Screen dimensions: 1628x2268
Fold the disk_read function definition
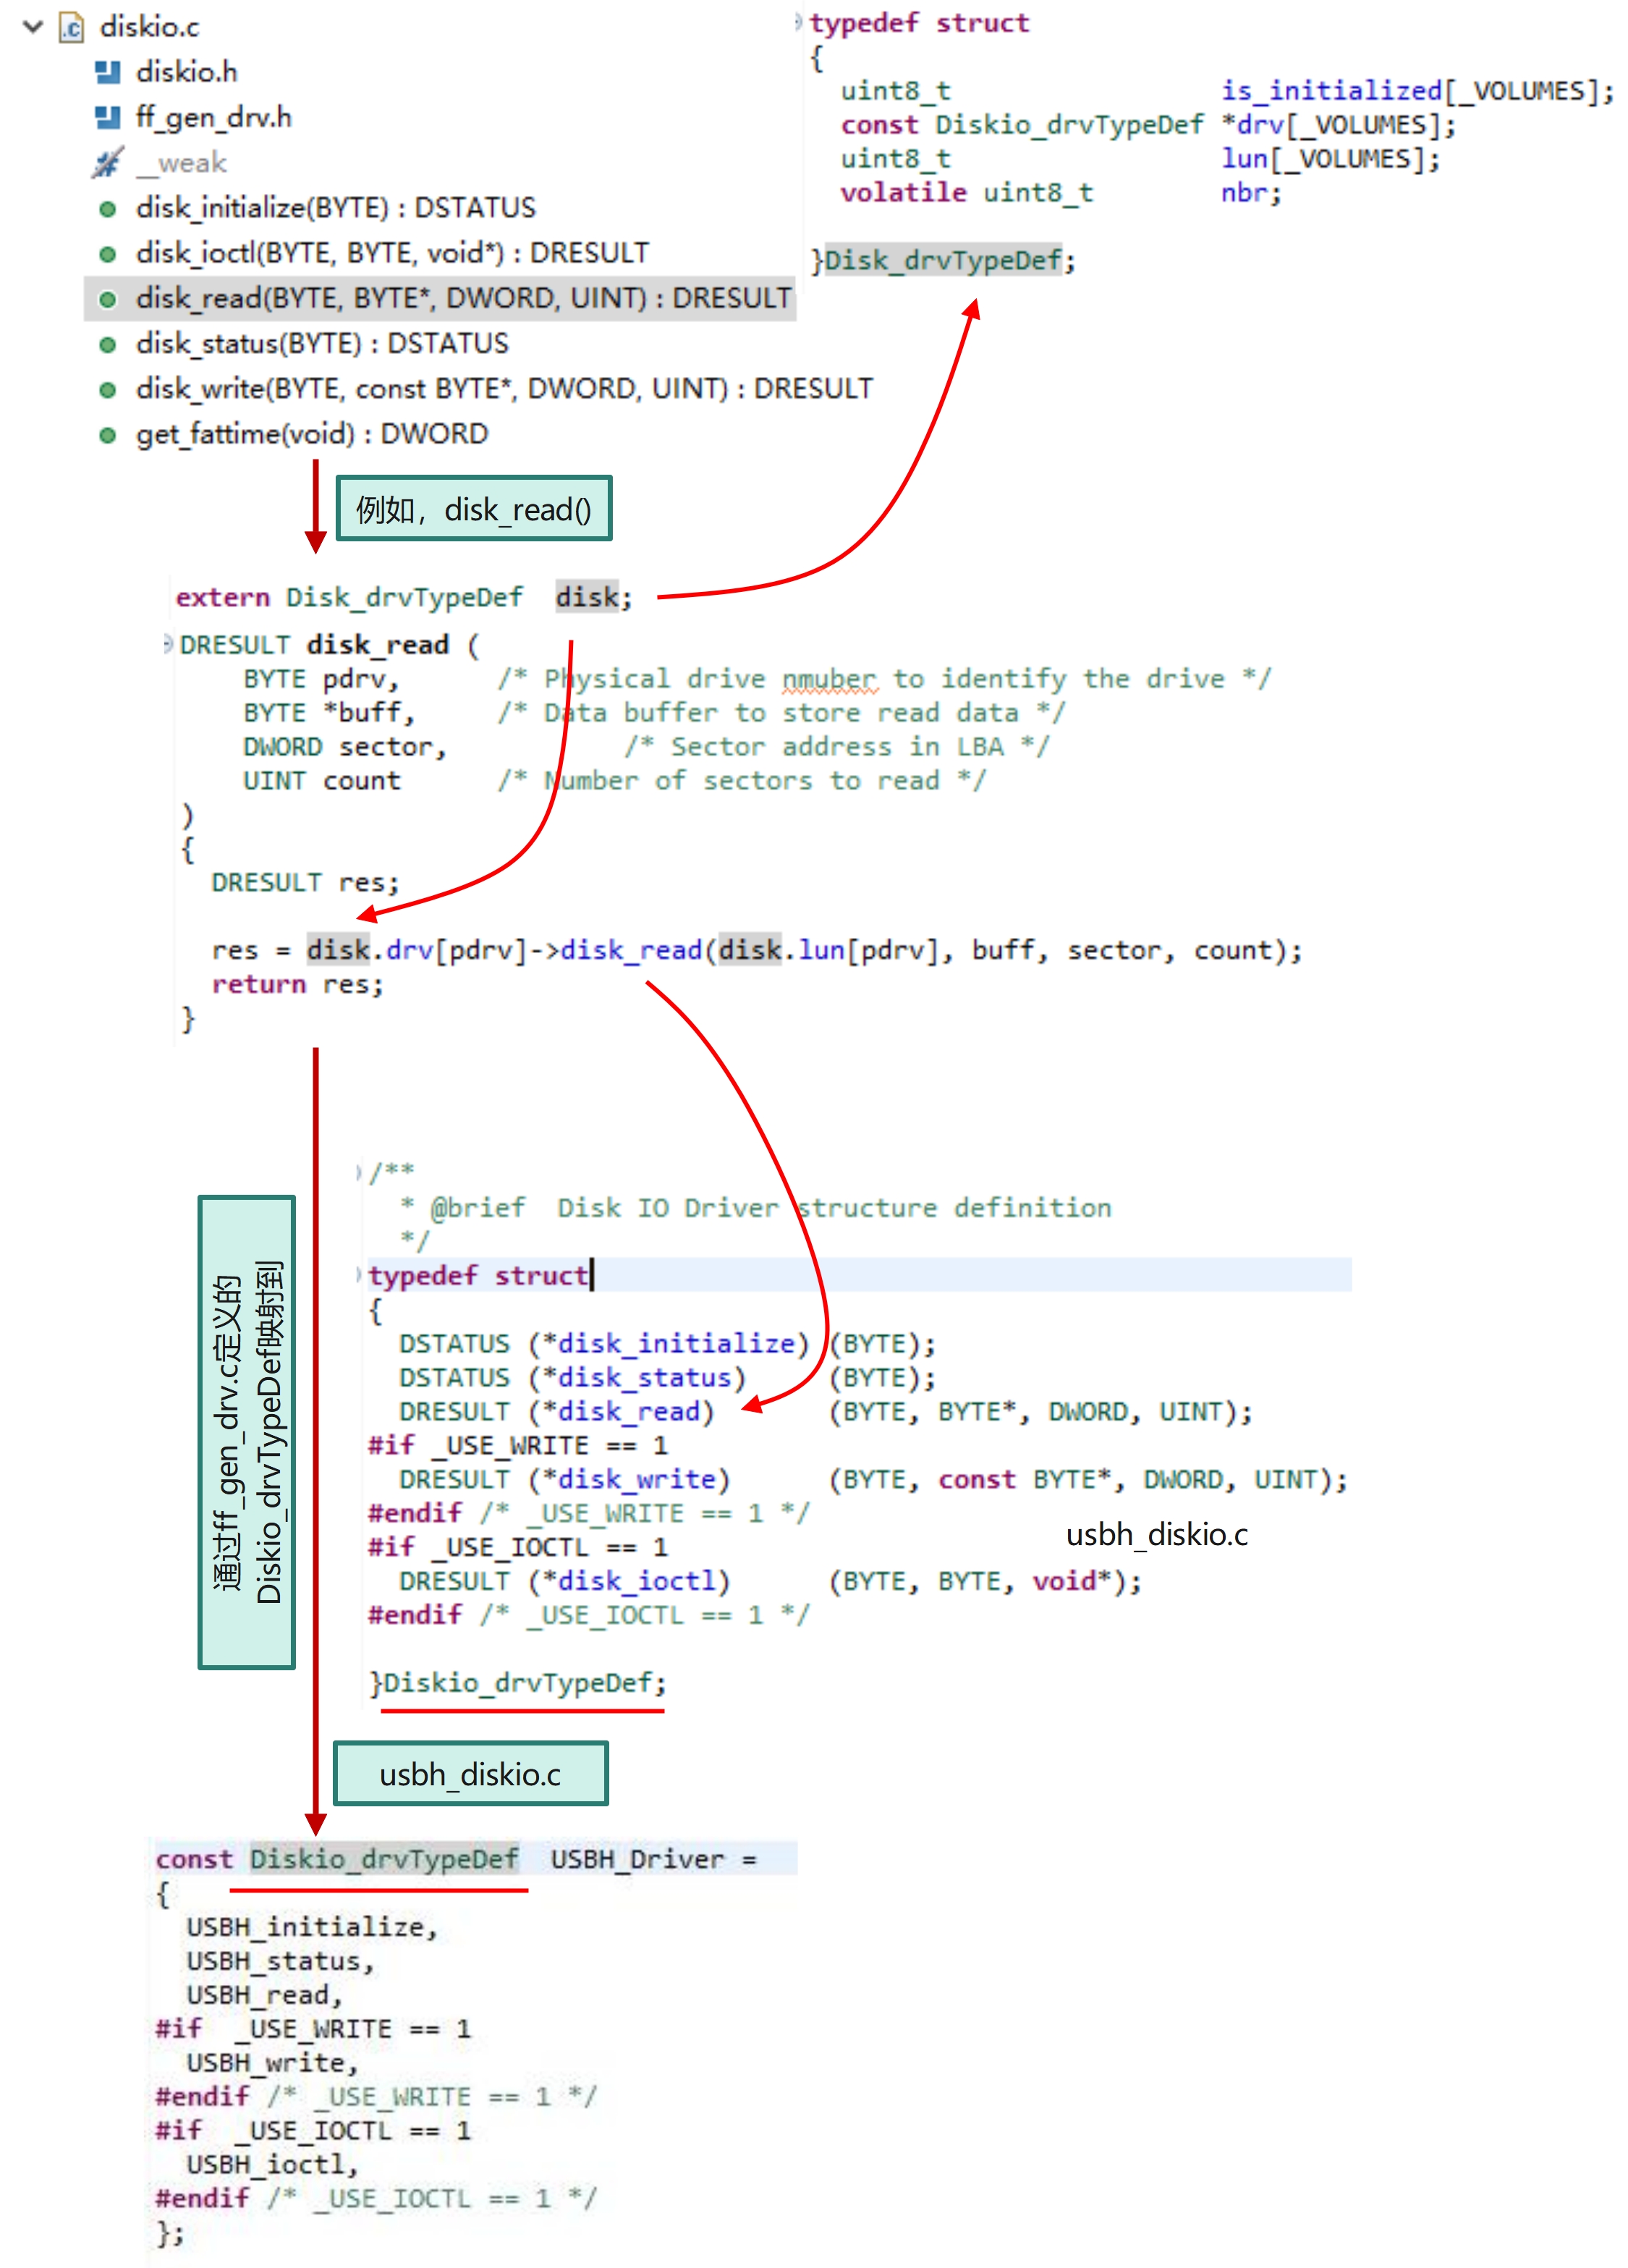point(168,644)
